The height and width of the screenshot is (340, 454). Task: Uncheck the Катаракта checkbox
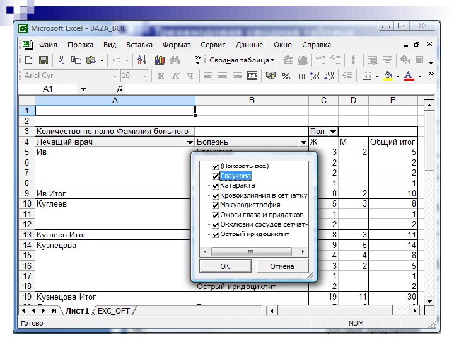tap(215, 186)
